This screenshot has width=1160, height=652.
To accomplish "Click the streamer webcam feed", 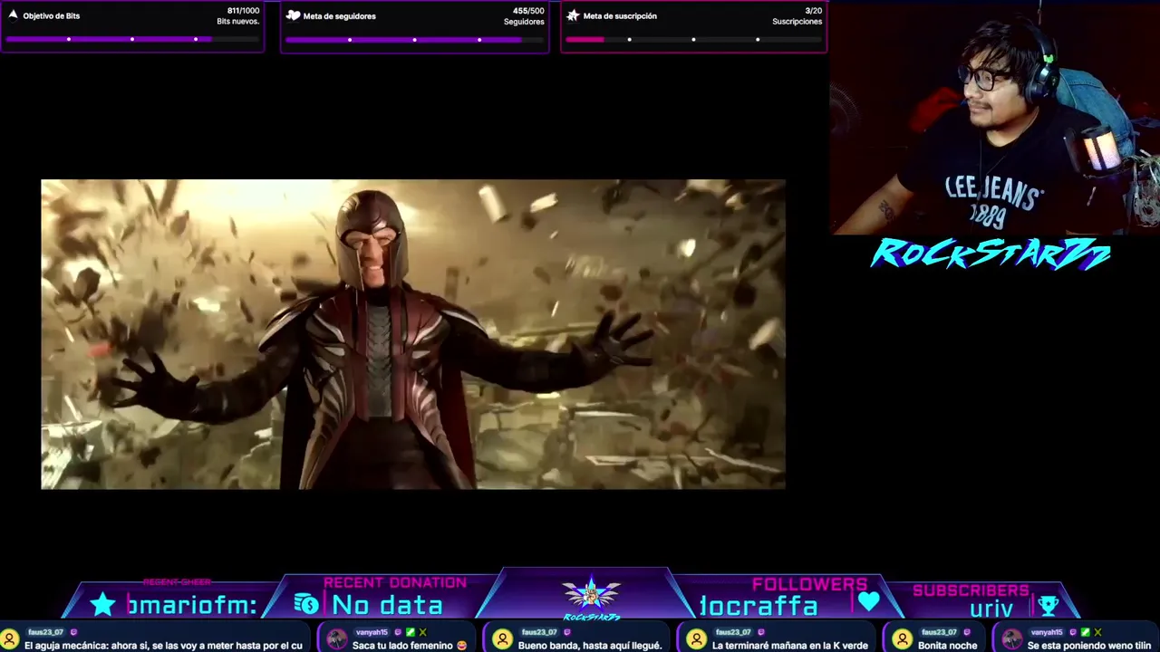I will [994, 118].
